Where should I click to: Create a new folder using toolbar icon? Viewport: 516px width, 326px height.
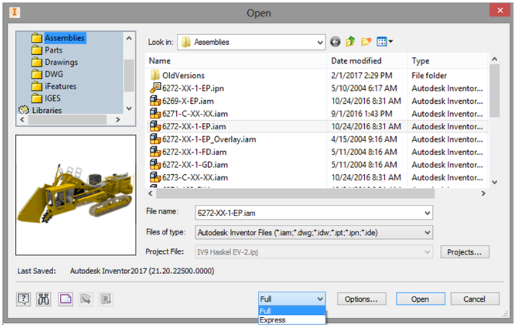click(x=366, y=42)
